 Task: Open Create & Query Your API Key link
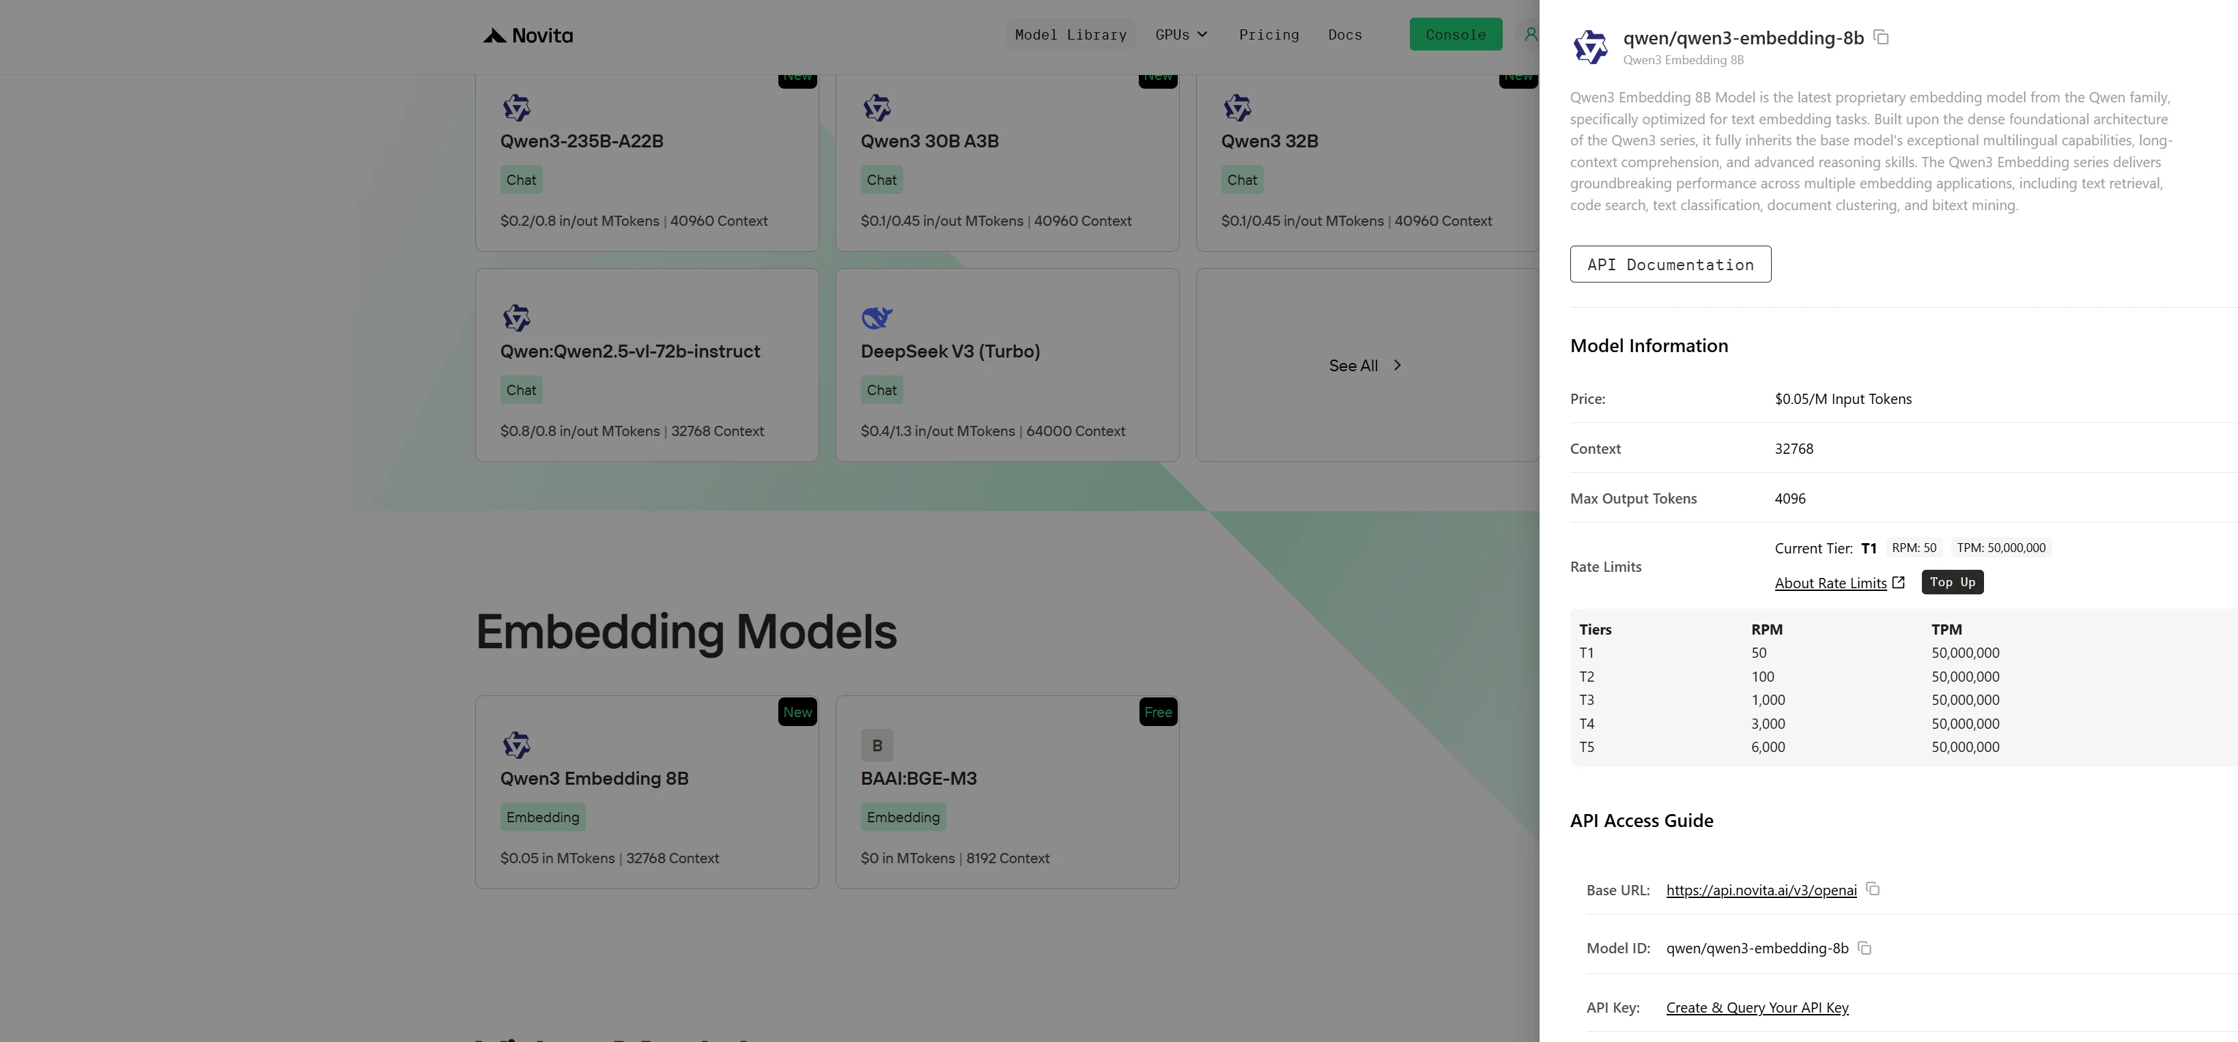[1757, 1007]
